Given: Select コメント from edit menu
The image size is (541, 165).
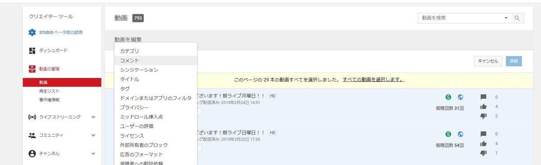Looking at the screenshot, I should 156,60.
